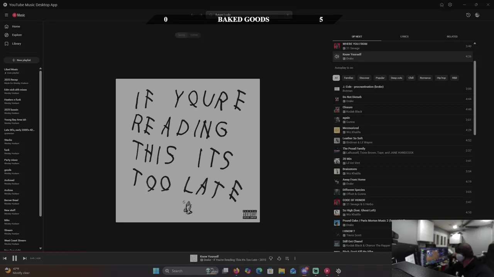Viewport: 494px width, 277px height.
Task: Open the Windows taskbar search box
Action: point(191,271)
